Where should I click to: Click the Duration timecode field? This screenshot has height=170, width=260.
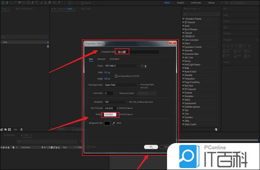[110, 115]
